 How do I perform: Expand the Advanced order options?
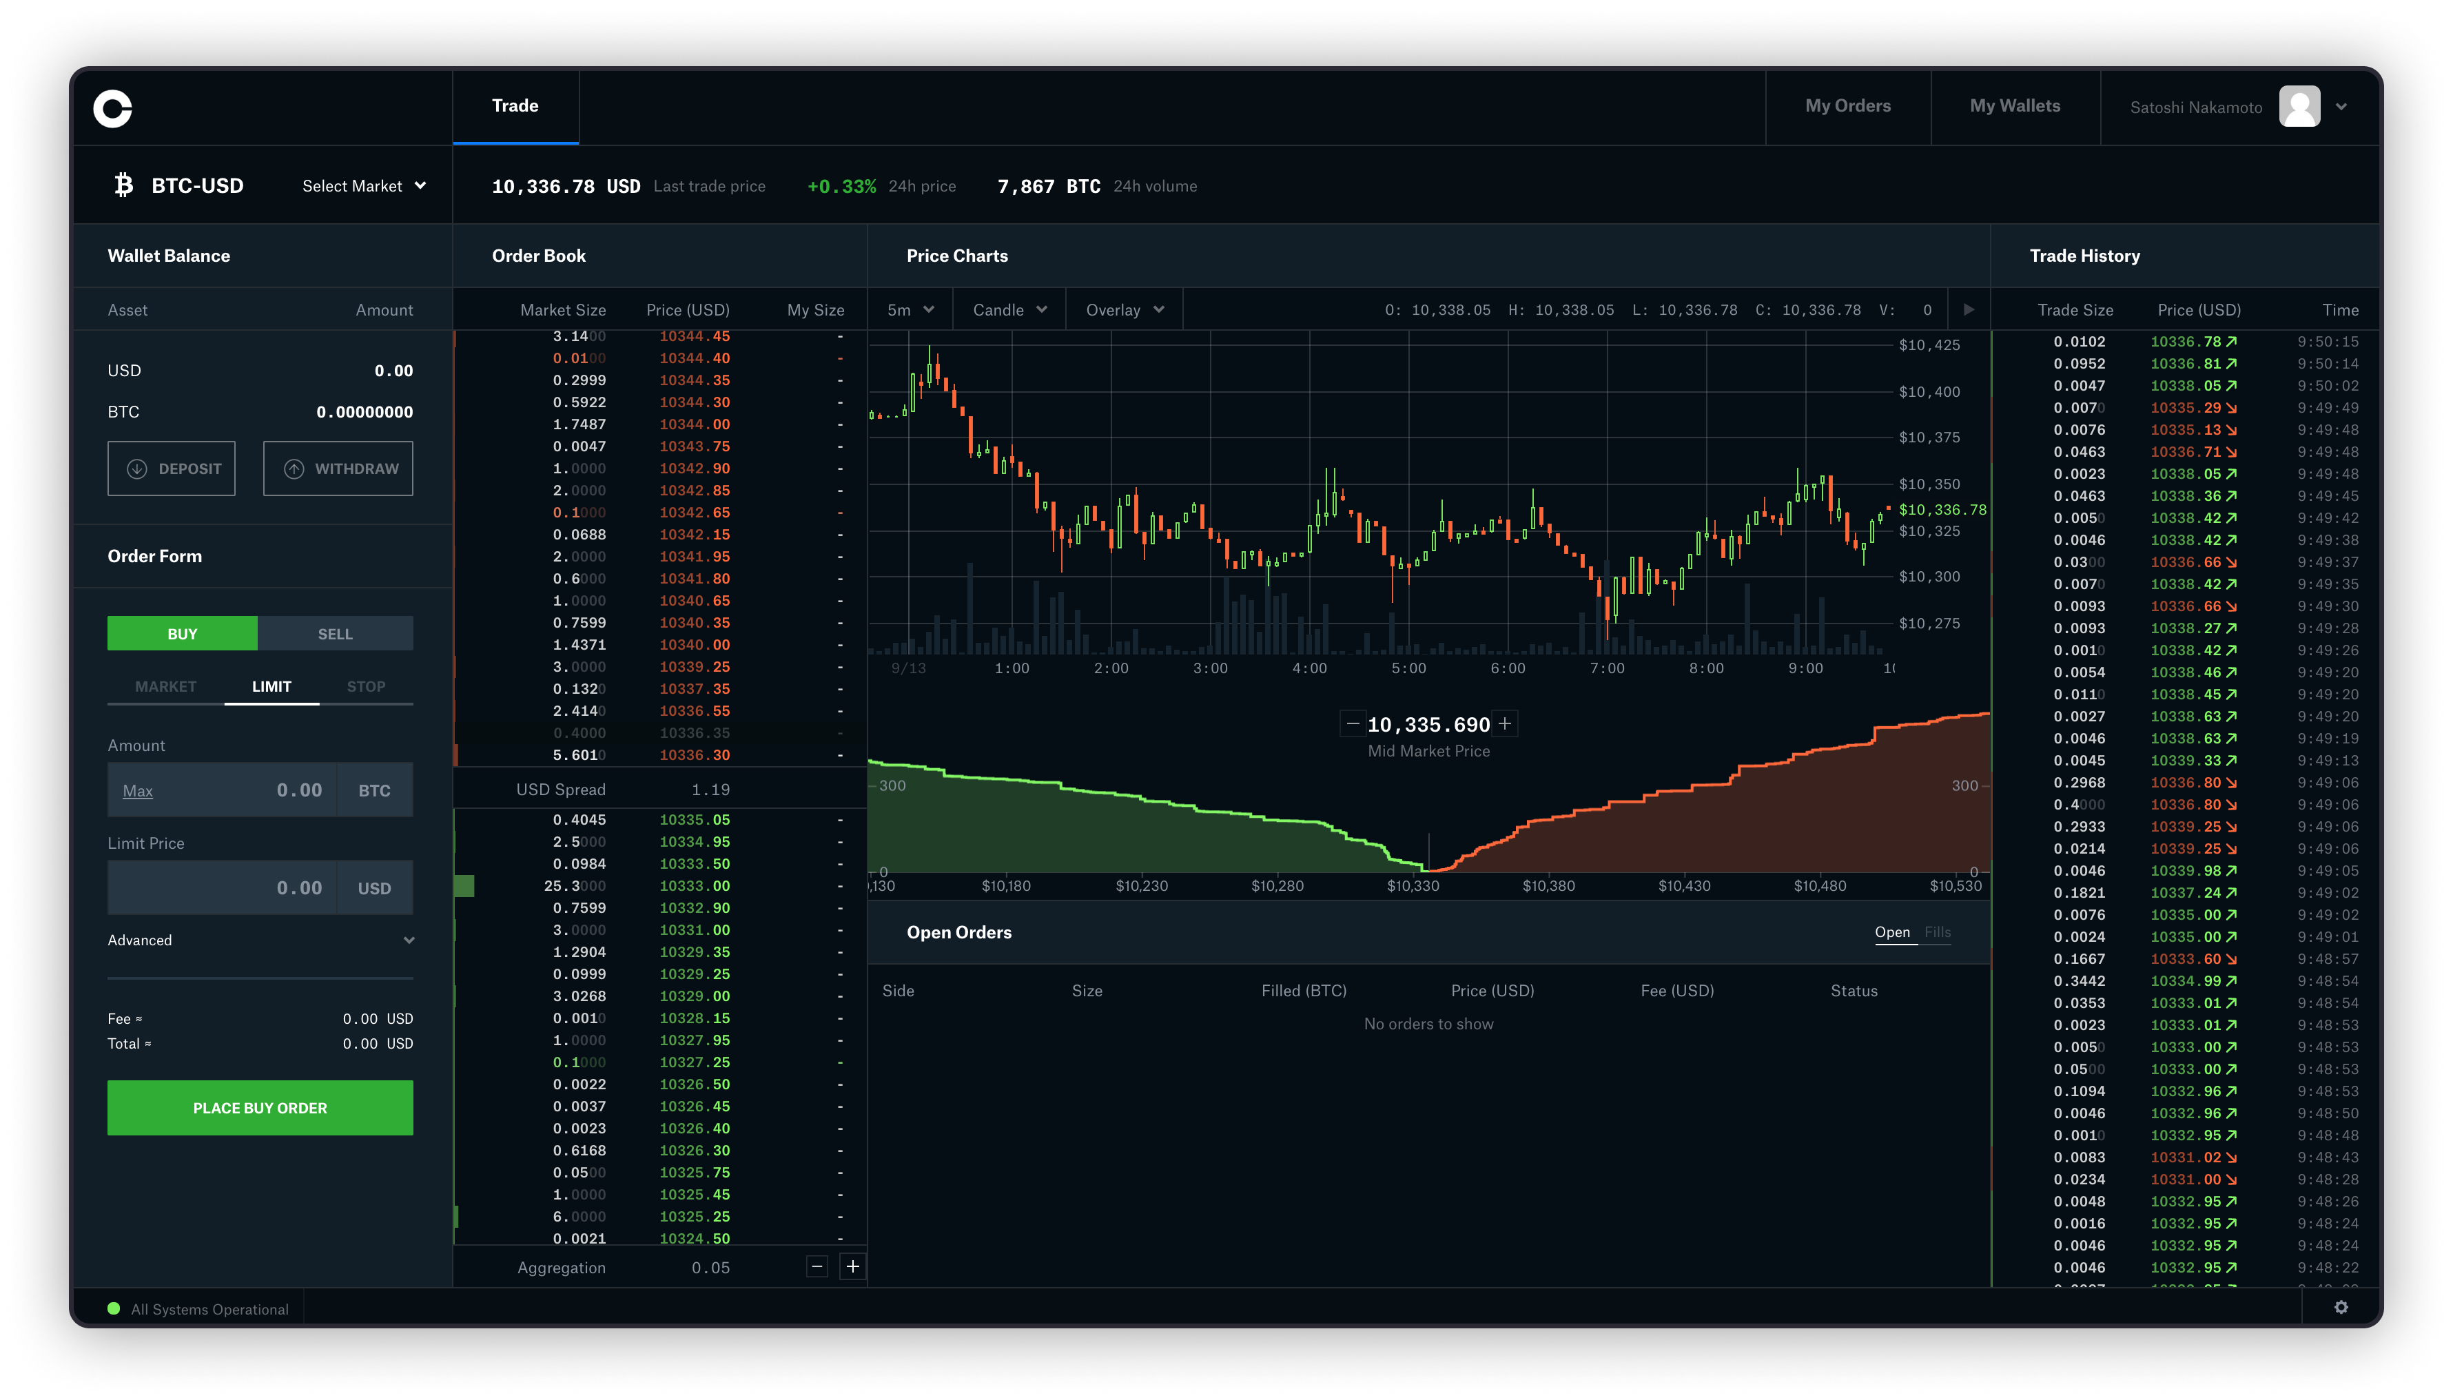click(260, 940)
